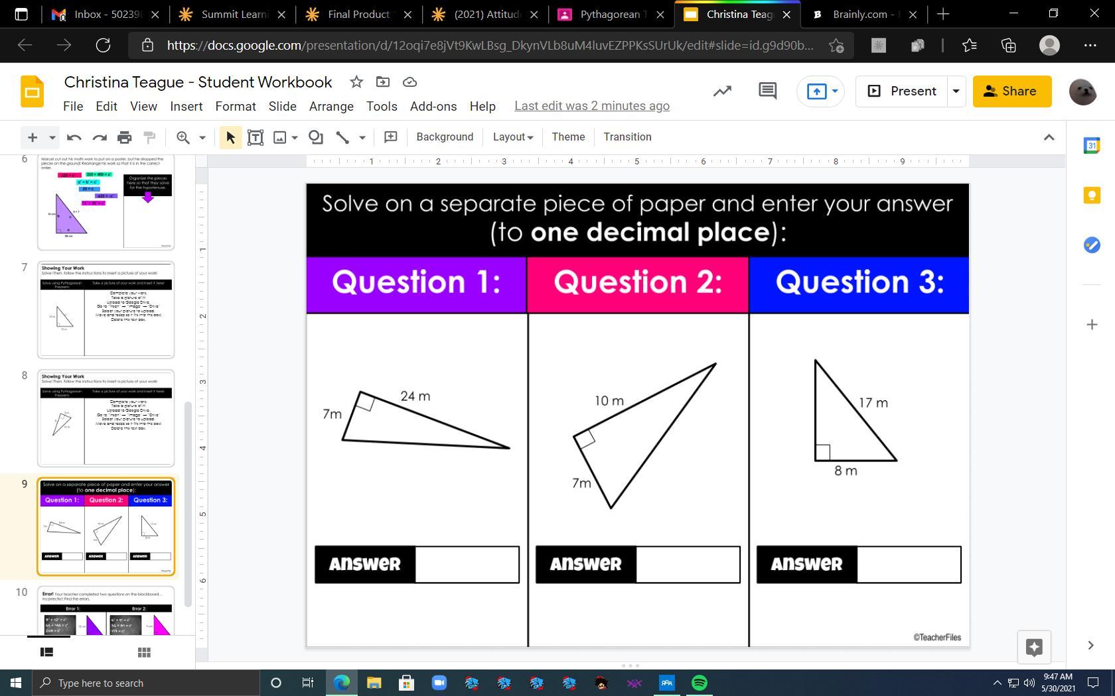1115x696 pixels.
Task: Click the filmstrip vertical scrollbar
Action: tap(188, 504)
